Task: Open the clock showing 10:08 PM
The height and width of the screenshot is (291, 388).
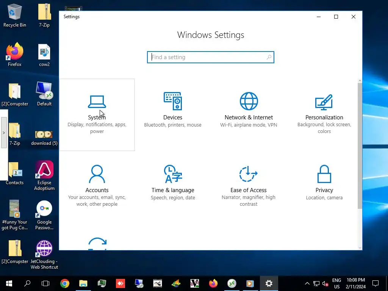Action: pos(355,283)
